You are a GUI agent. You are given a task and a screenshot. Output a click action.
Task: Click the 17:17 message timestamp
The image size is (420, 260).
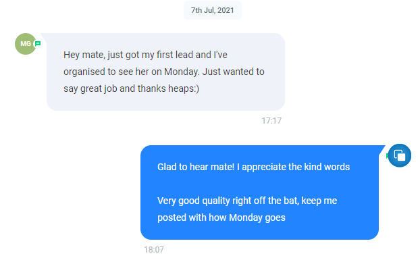point(271,121)
